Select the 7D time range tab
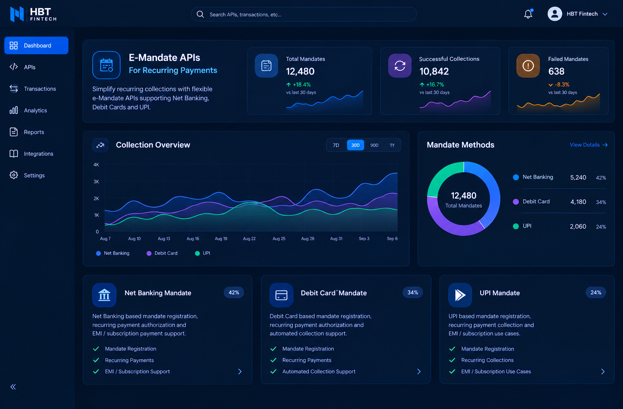 (336, 145)
